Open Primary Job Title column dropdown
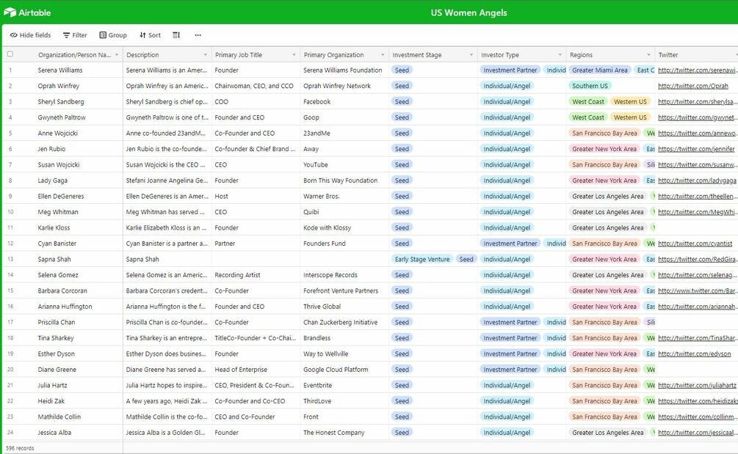Image resolution: width=738 pixels, height=454 pixels. [x=294, y=55]
